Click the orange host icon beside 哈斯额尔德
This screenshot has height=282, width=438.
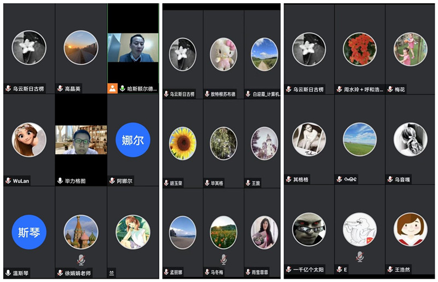(x=112, y=89)
